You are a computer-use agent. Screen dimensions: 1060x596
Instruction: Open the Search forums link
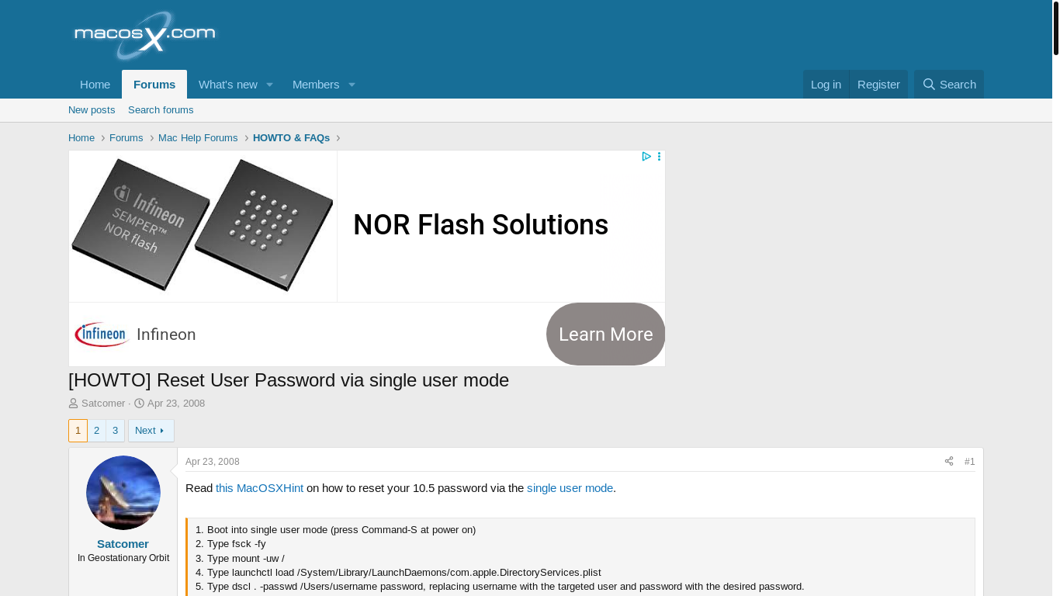[161, 110]
